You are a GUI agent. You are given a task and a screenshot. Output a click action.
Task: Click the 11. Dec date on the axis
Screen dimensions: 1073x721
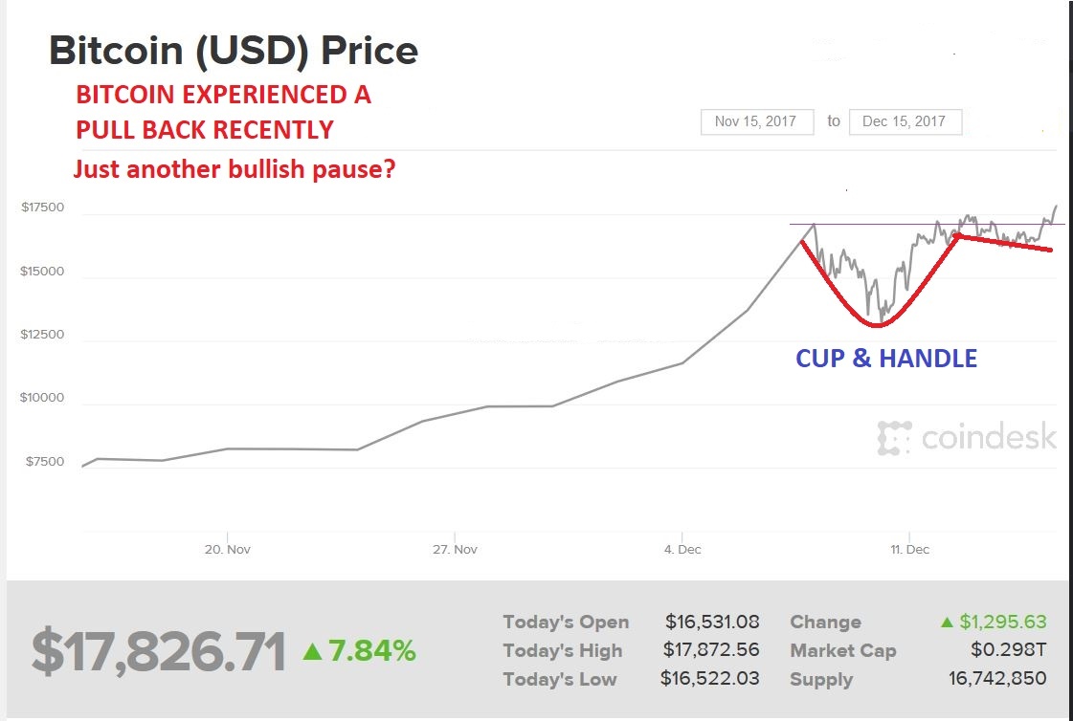pos(908,550)
